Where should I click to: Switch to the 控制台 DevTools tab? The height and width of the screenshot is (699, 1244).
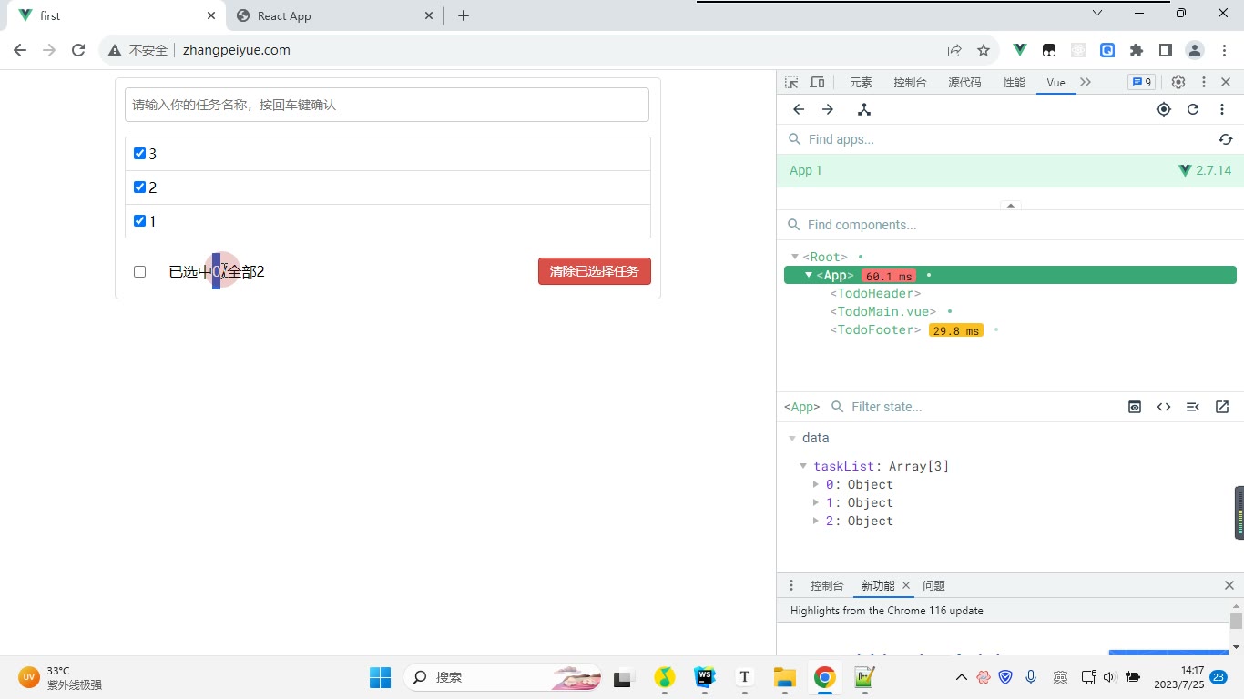pos(910,82)
